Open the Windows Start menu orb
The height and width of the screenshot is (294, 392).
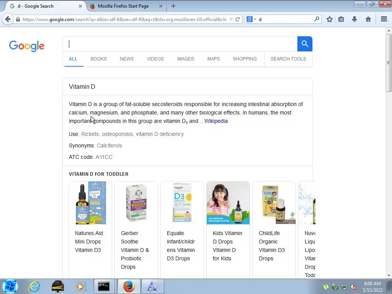(x=10, y=286)
